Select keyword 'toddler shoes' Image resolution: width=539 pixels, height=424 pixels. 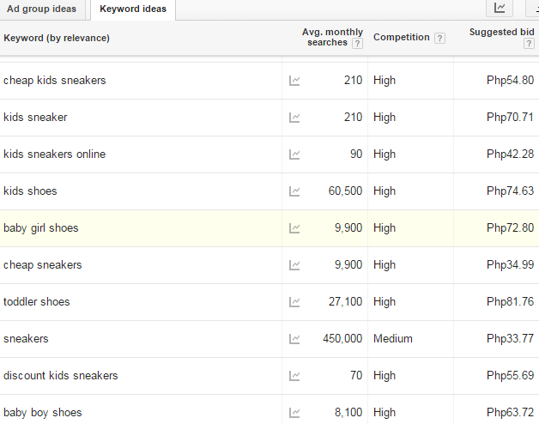[36, 301]
